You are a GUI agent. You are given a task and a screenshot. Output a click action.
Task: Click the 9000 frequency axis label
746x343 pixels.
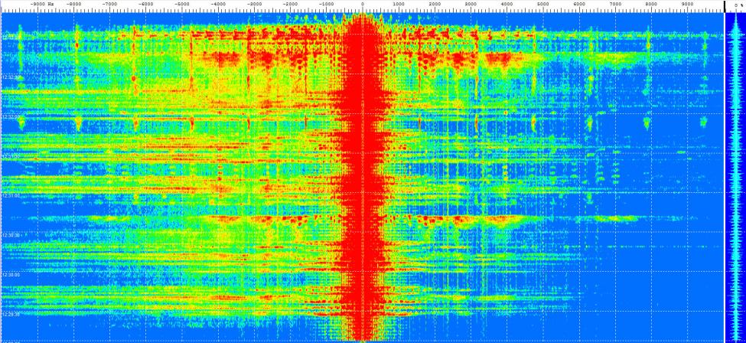click(x=688, y=3)
